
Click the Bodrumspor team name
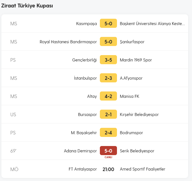pyautogui.click(x=131, y=133)
